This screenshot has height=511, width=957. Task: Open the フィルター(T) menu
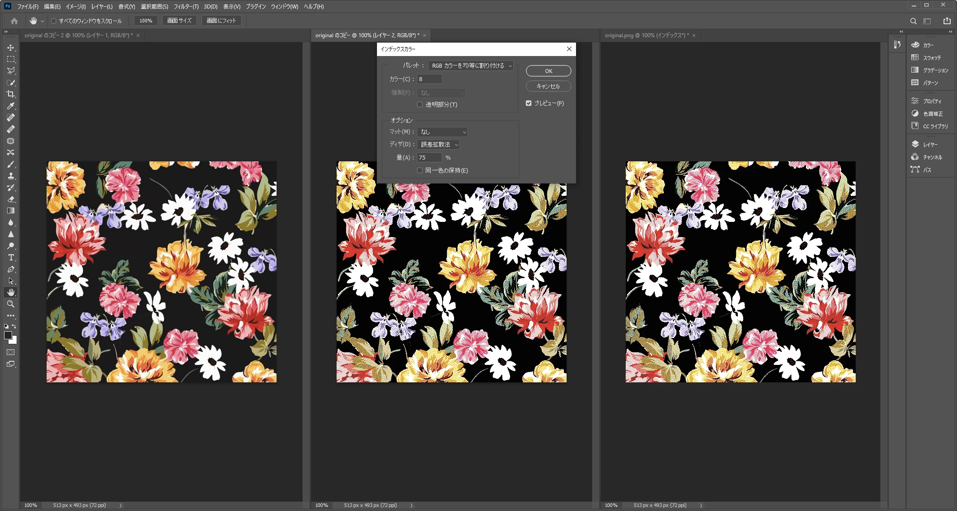tap(186, 6)
